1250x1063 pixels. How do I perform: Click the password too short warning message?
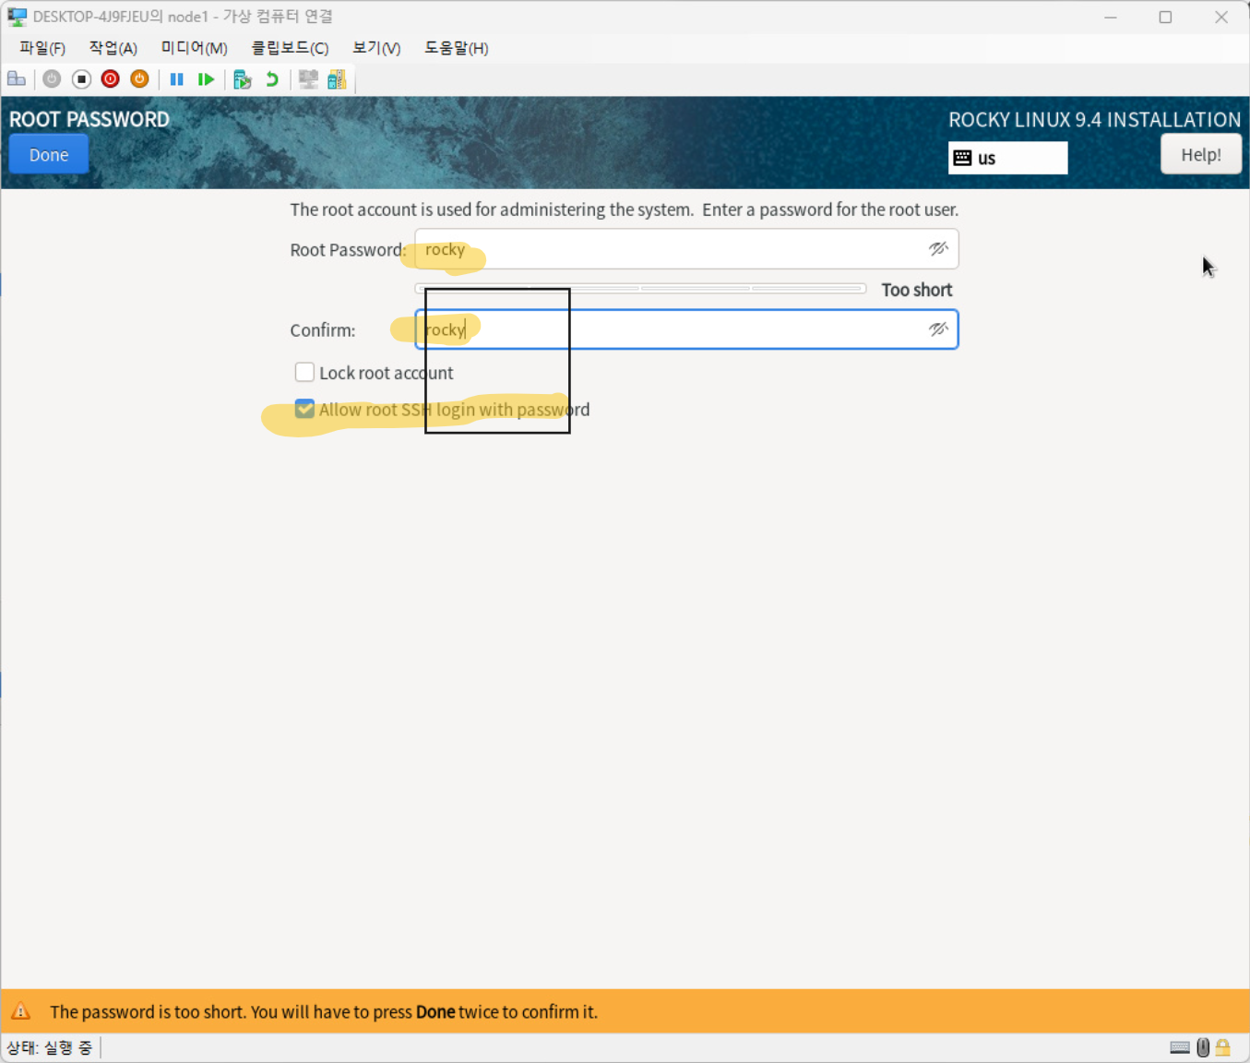point(324,1011)
